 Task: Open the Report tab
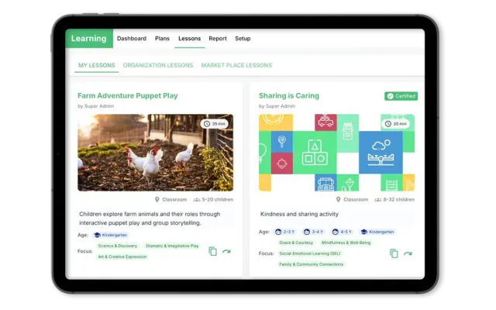[218, 39]
